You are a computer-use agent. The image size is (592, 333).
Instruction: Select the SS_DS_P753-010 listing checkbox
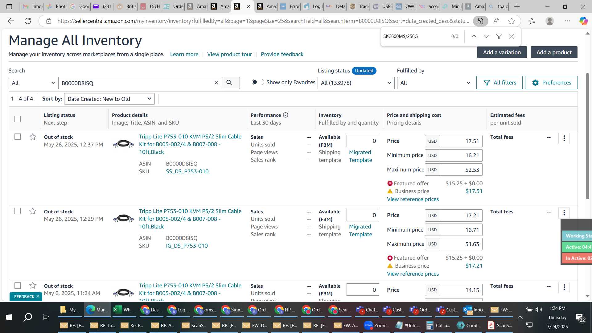(x=18, y=137)
